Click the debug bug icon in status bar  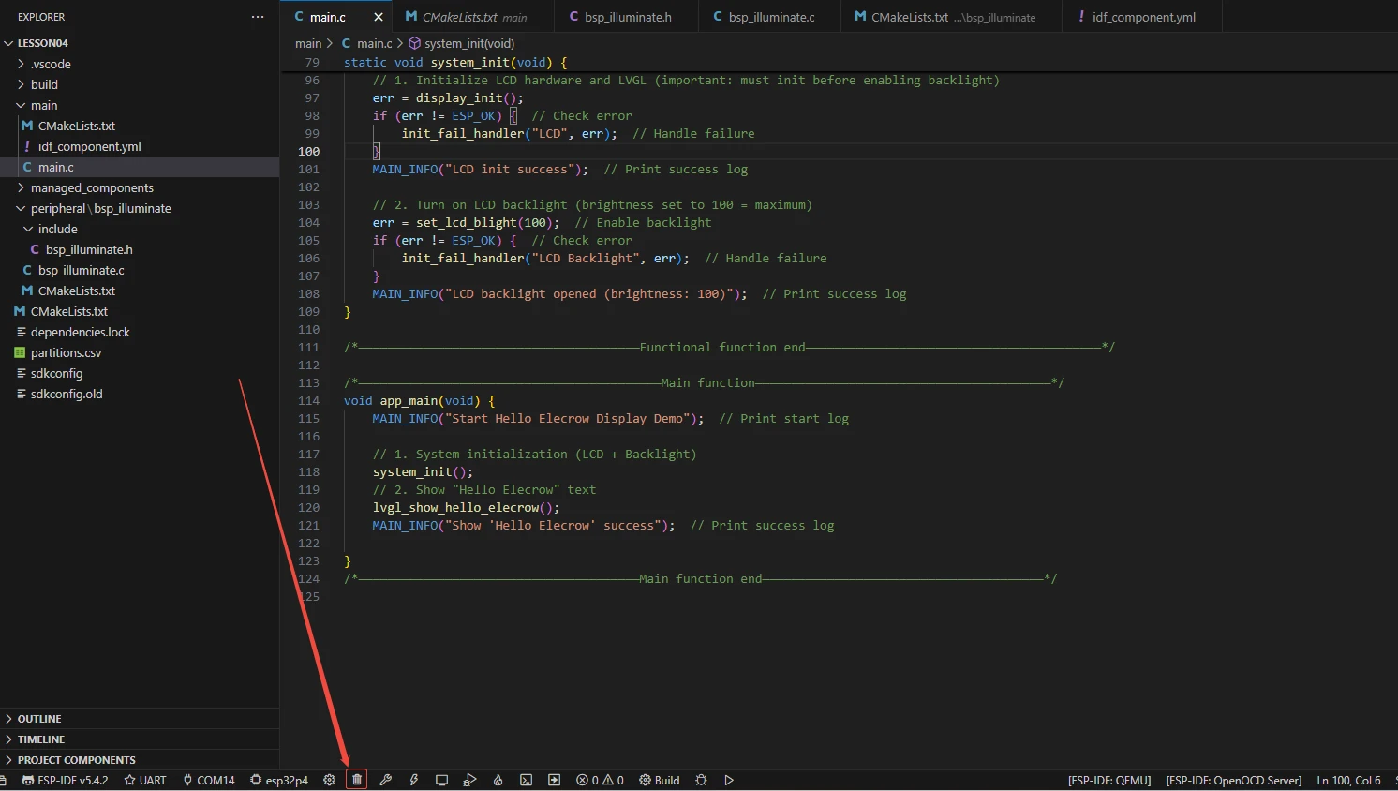click(x=701, y=780)
